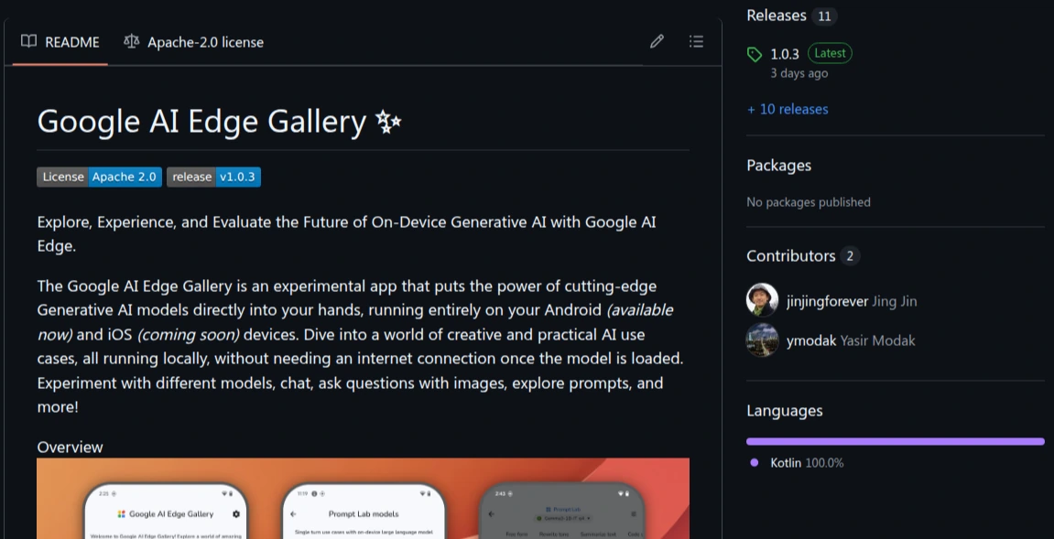Viewport: 1054px width, 539px height.
Task: Open the Overview screenshot image
Action: click(x=363, y=498)
